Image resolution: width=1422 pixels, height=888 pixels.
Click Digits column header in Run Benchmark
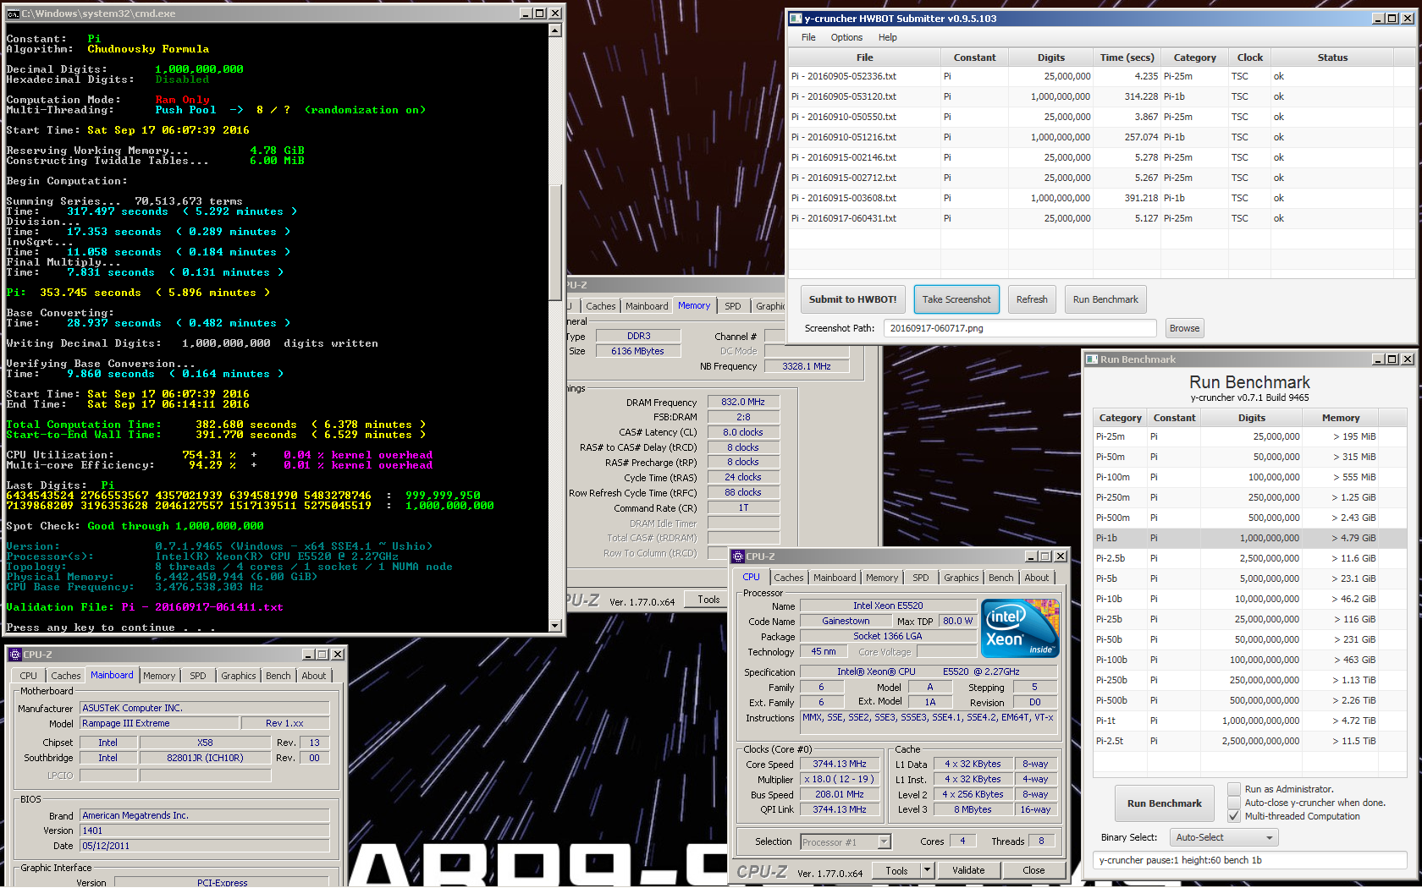tap(1251, 418)
